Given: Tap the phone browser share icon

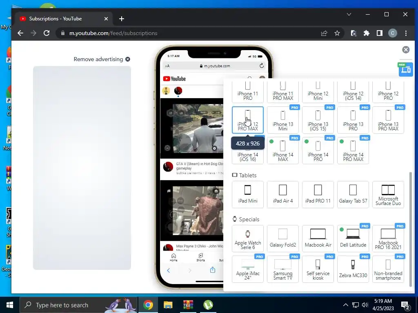Looking at the screenshot, I should [x=212, y=270].
